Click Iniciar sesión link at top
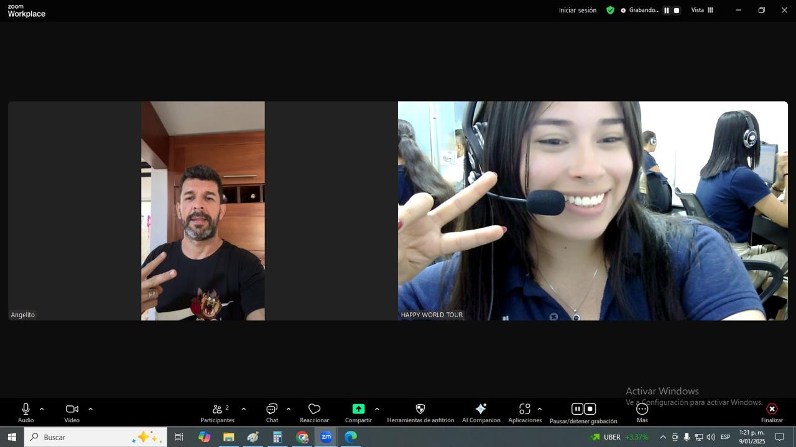 578,10
